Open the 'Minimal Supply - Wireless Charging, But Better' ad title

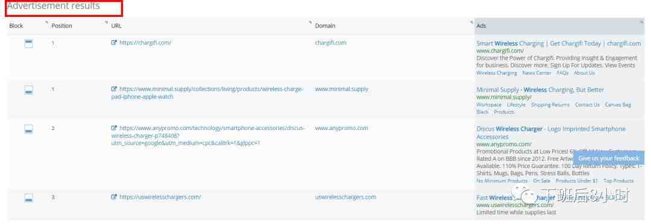(540, 90)
